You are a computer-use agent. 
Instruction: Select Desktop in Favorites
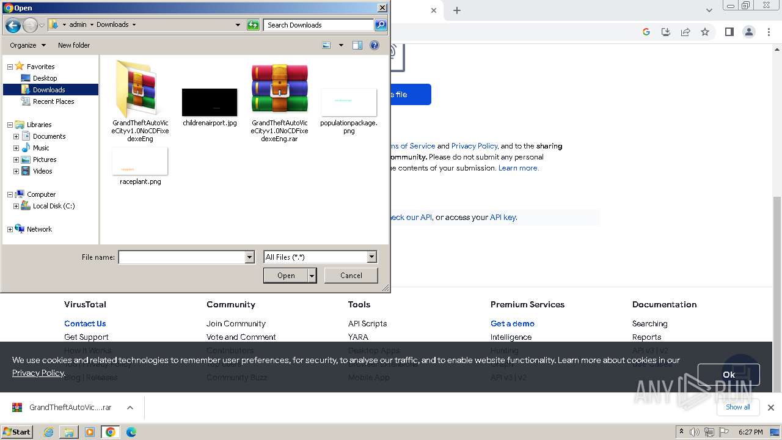[45, 78]
